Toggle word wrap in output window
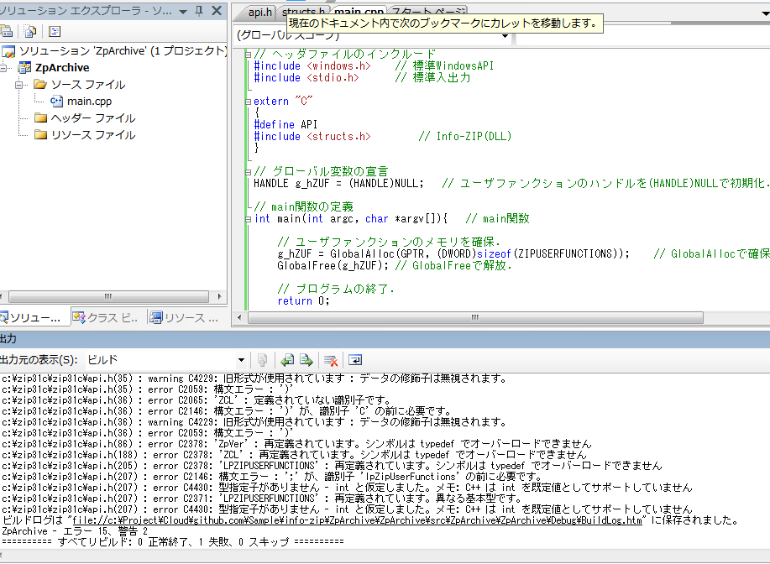 tap(355, 360)
